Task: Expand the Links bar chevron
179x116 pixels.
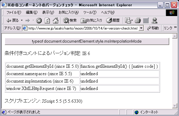Action: 175,27
